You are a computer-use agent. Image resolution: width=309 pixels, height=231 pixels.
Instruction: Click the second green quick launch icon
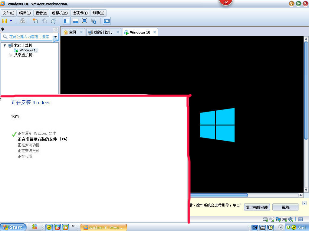(57, 227)
